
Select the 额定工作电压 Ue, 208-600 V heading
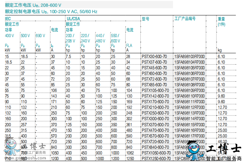pos(33,5)
